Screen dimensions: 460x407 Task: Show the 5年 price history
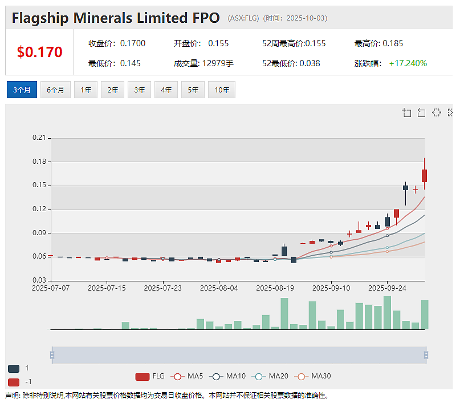193,90
